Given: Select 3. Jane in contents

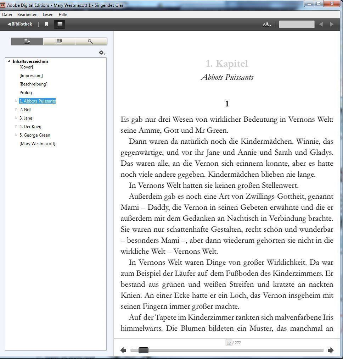Looking at the screenshot, I should [26, 118].
